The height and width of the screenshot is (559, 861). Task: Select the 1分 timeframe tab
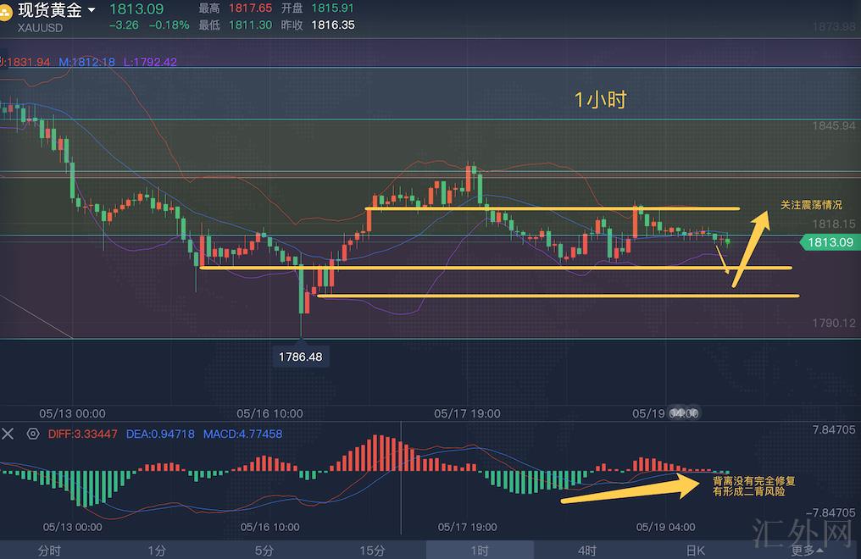click(157, 551)
